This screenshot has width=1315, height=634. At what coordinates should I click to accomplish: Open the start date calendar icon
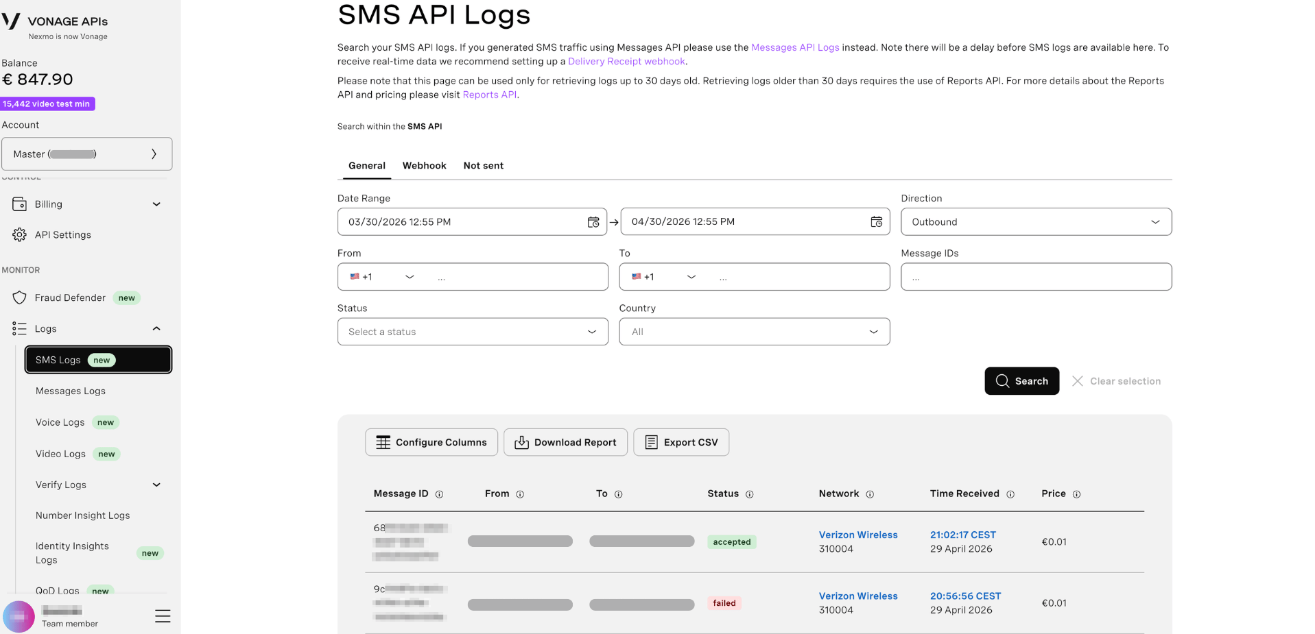pyautogui.click(x=593, y=222)
